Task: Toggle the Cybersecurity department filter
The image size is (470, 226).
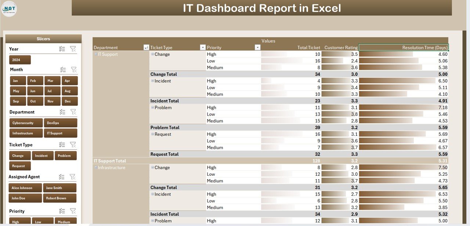Action: pos(26,123)
